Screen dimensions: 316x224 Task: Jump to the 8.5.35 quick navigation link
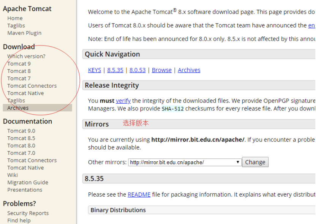(x=115, y=70)
